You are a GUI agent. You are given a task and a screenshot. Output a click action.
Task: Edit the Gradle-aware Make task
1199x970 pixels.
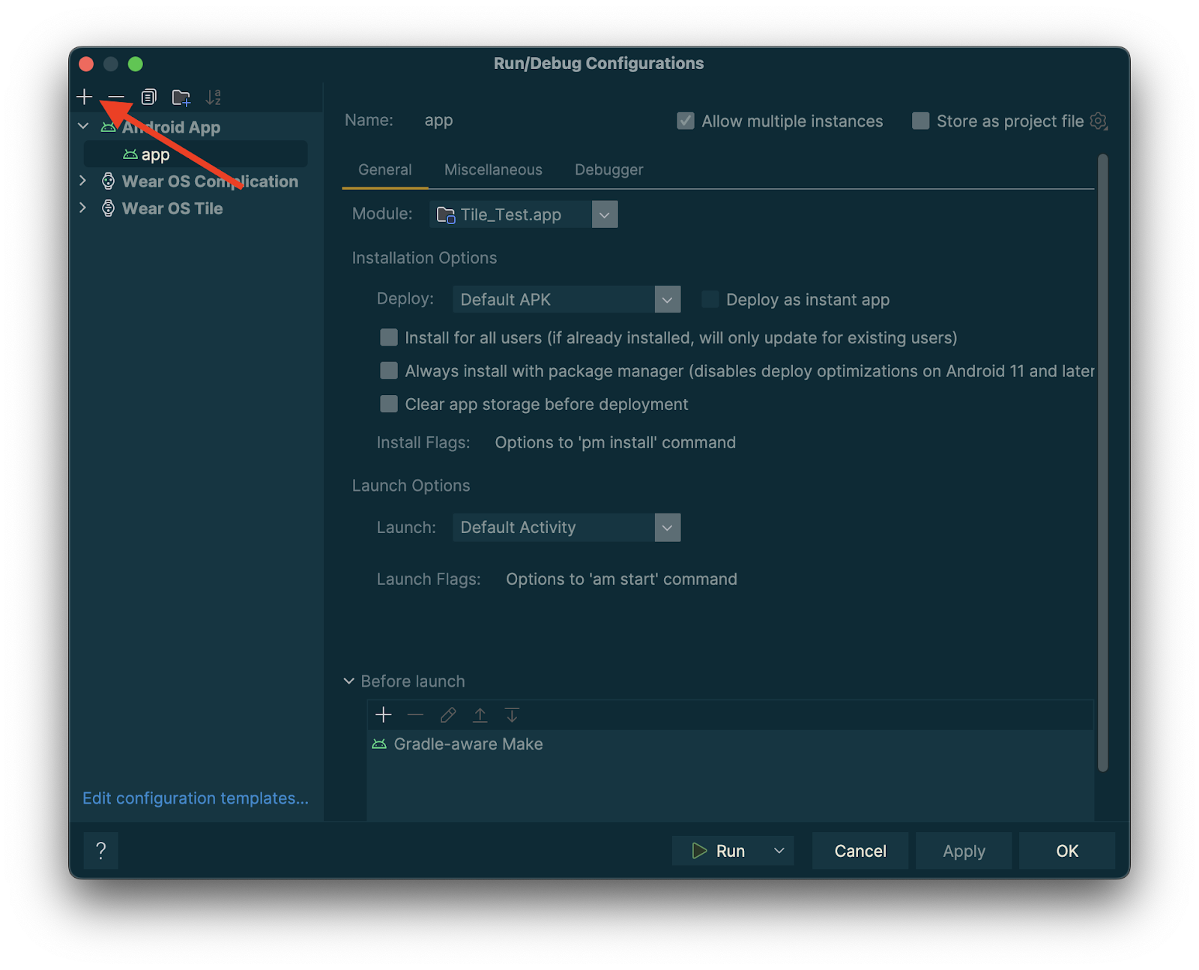point(448,714)
